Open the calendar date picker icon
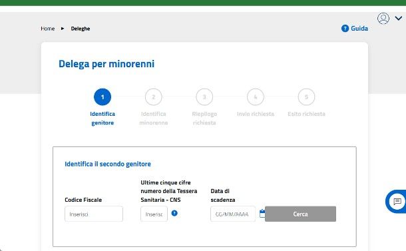The image size is (406, 251). [262, 214]
